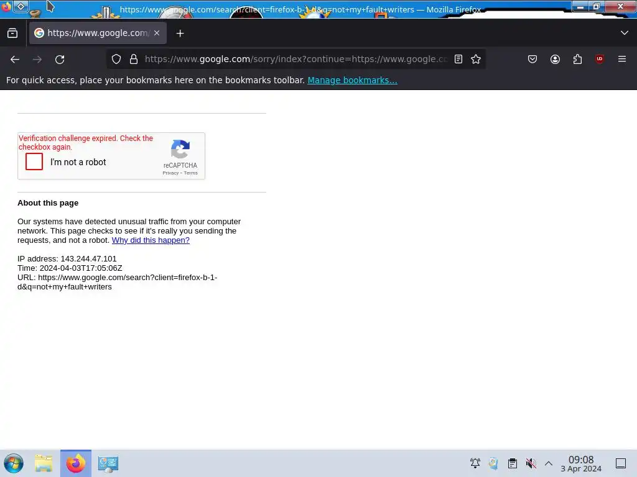The width and height of the screenshot is (637, 477).
Task: Open the Pocket save icon
Action: (x=532, y=59)
